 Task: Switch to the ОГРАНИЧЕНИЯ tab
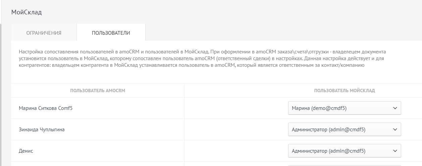point(44,33)
